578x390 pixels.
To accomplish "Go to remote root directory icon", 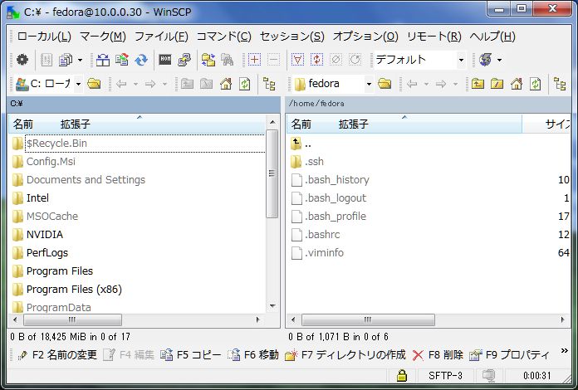I will (x=497, y=84).
